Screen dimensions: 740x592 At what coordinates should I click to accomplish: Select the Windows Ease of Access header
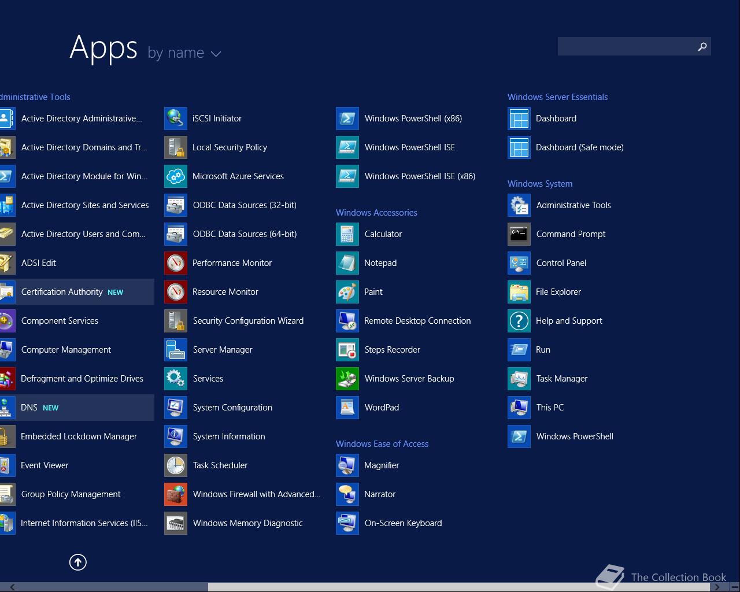click(382, 444)
